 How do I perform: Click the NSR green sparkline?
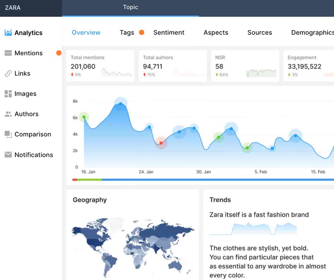[261, 73]
